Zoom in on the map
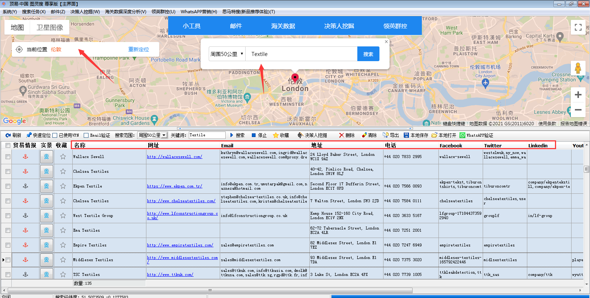590x298 pixels. coord(578,95)
